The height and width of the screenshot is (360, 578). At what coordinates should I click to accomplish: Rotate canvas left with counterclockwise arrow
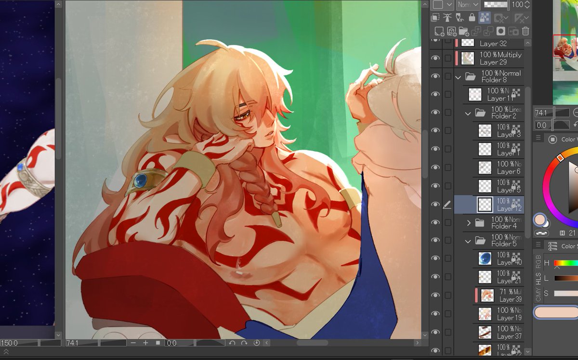point(232,343)
